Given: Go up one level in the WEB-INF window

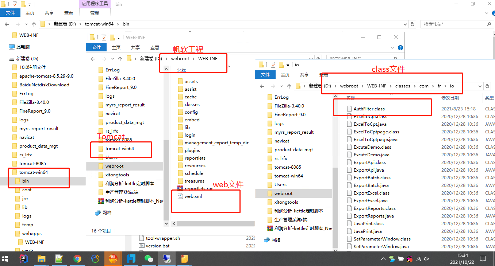Looking at the screenshot, I should 120,59.
